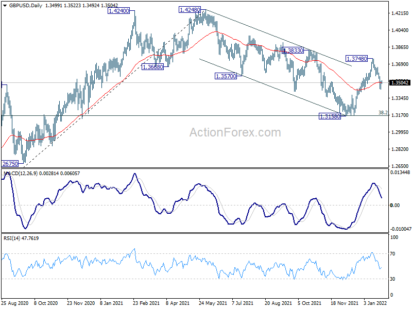Select the RSI(14) indicator title

click(x=12, y=238)
